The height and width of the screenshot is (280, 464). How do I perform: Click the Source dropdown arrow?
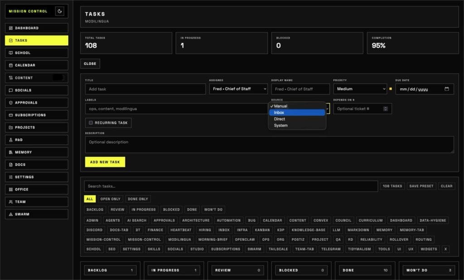[328, 109]
